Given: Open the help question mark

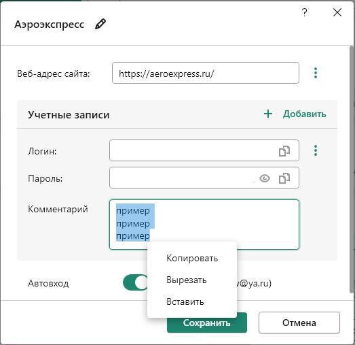Looking at the screenshot, I should point(305,12).
